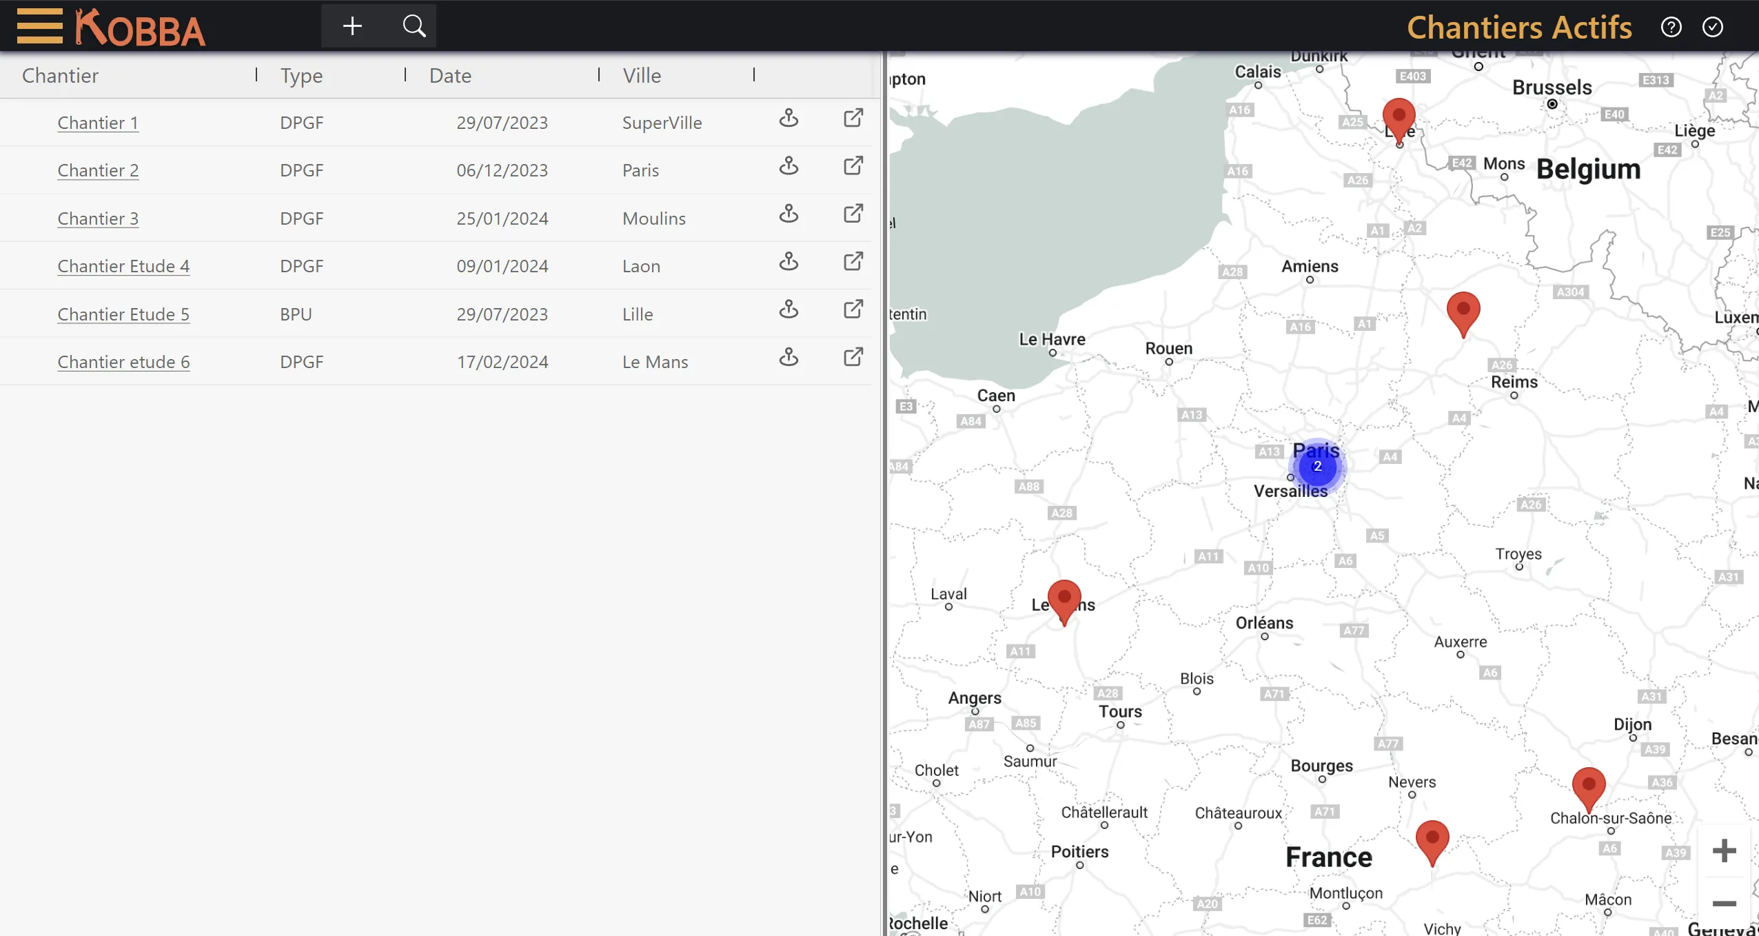This screenshot has width=1759, height=936.
Task: Open the Chantier etude 6 link
Action: (123, 362)
